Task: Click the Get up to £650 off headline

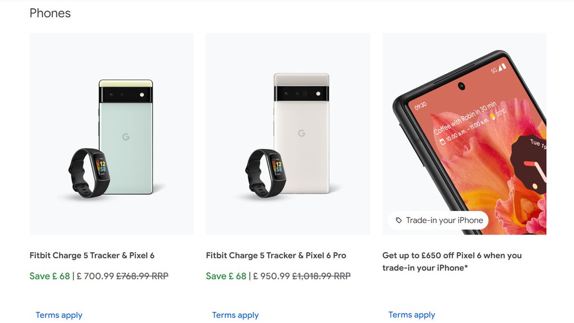Action: tap(452, 261)
